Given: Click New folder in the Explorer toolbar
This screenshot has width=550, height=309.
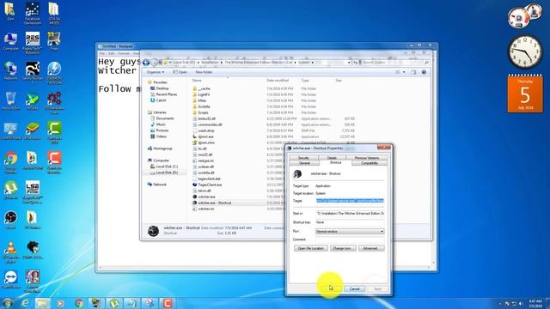Looking at the screenshot, I should coord(204,72).
